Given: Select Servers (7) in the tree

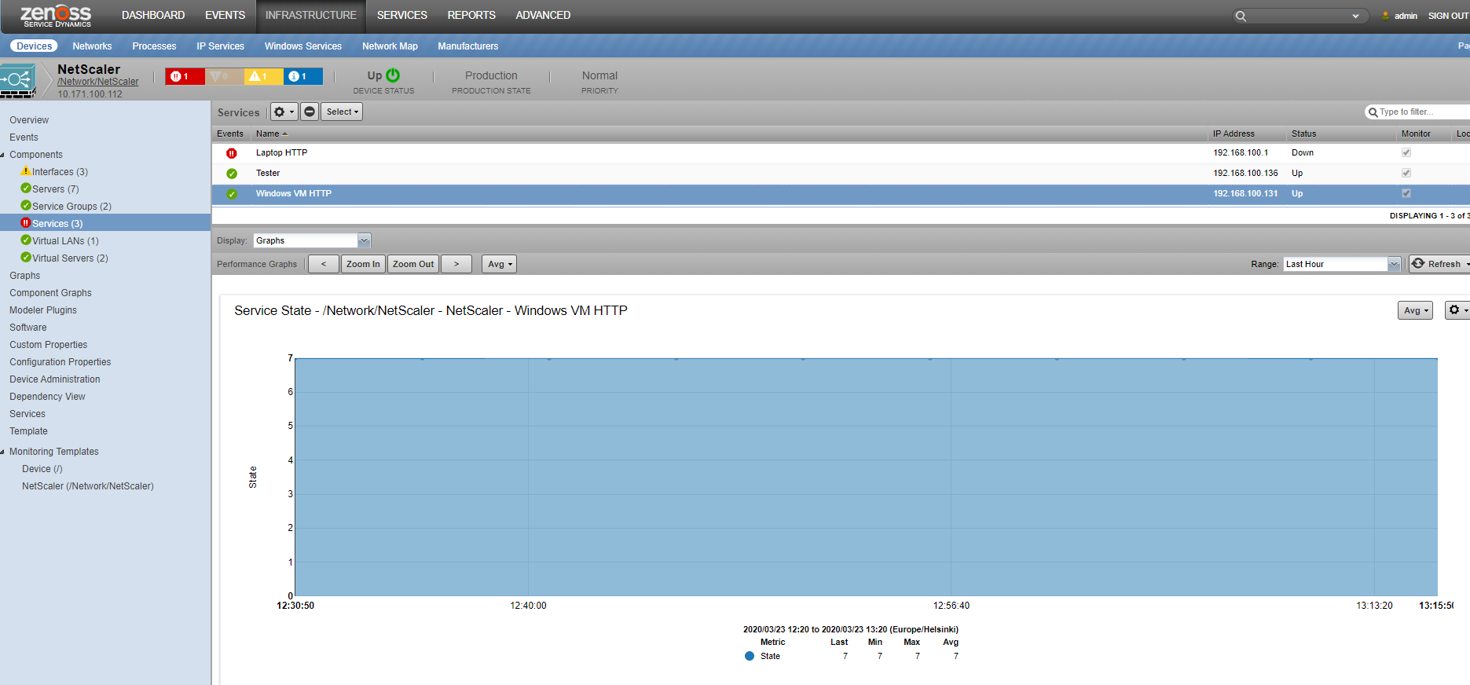Looking at the screenshot, I should tap(56, 189).
